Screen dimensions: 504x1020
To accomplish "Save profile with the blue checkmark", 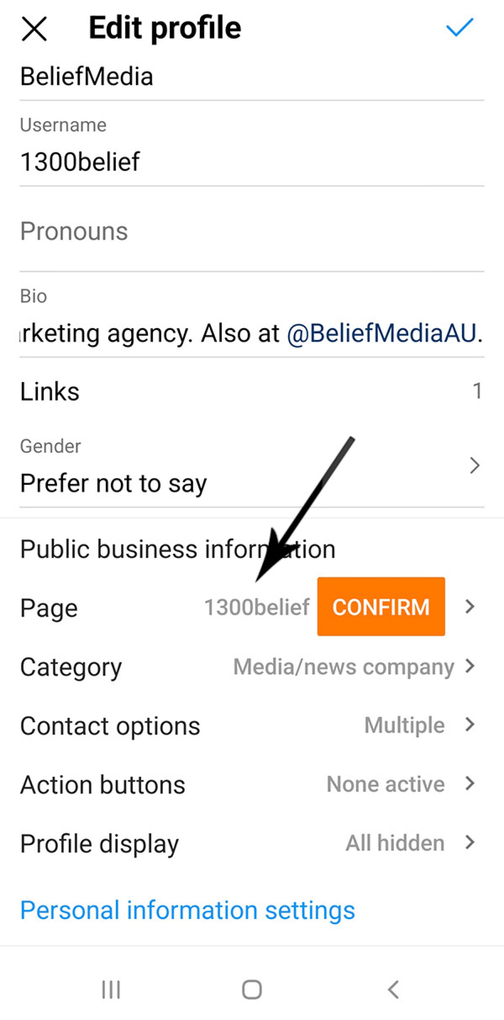I will 459,27.
